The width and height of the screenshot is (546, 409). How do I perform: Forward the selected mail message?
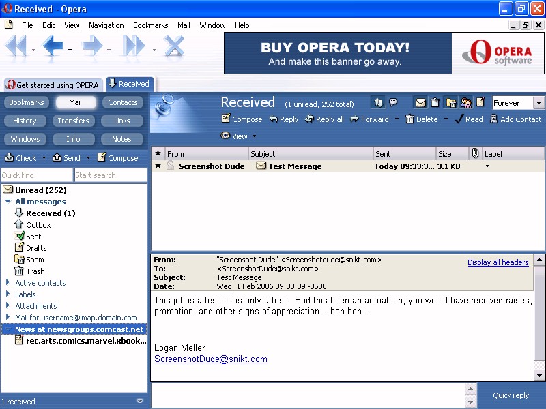(369, 119)
